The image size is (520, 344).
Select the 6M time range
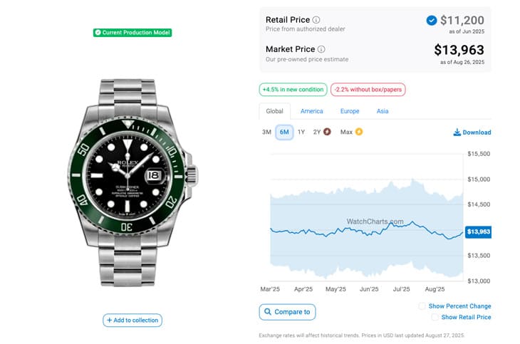pos(284,132)
